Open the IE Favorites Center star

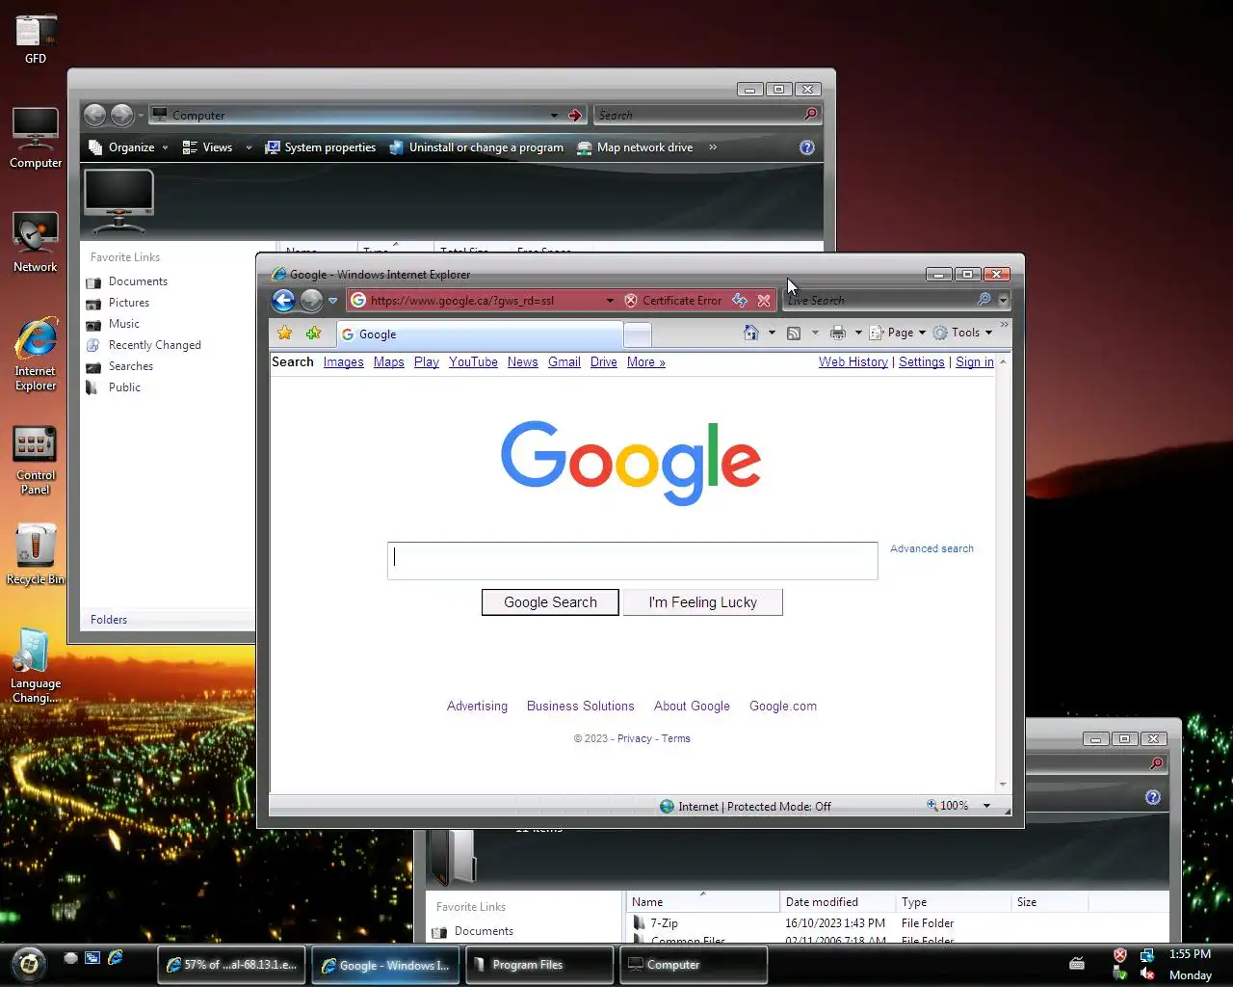pos(285,333)
